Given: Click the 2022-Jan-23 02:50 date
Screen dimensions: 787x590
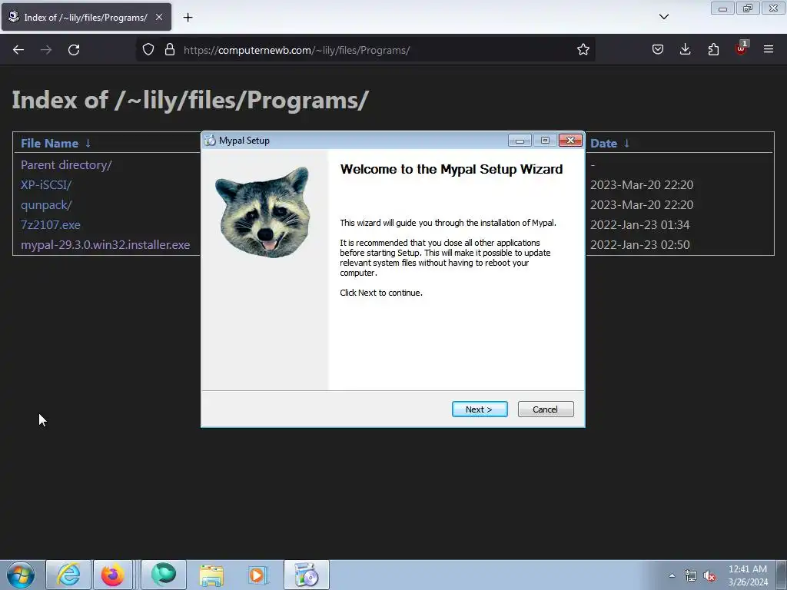Looking at the screenshot, I should [x=640, y=245].
